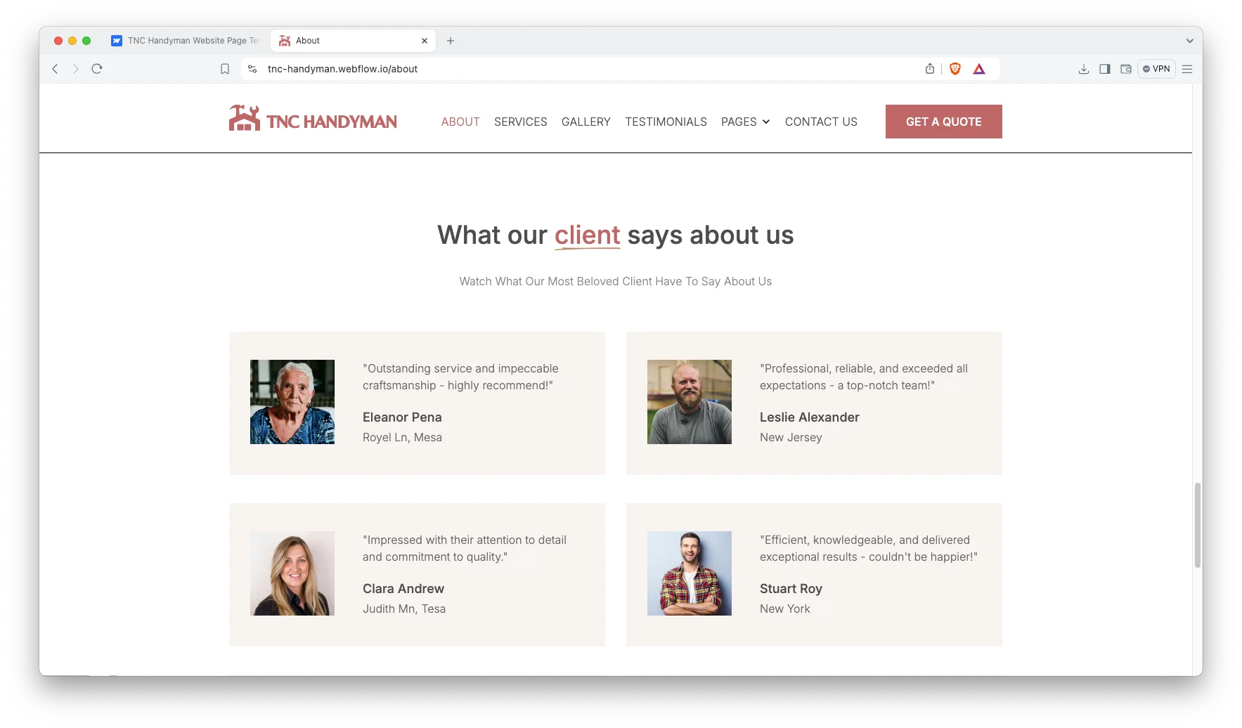The image size is (1242, 728).
Task: Reload the page
Action: tap(97, 69)
